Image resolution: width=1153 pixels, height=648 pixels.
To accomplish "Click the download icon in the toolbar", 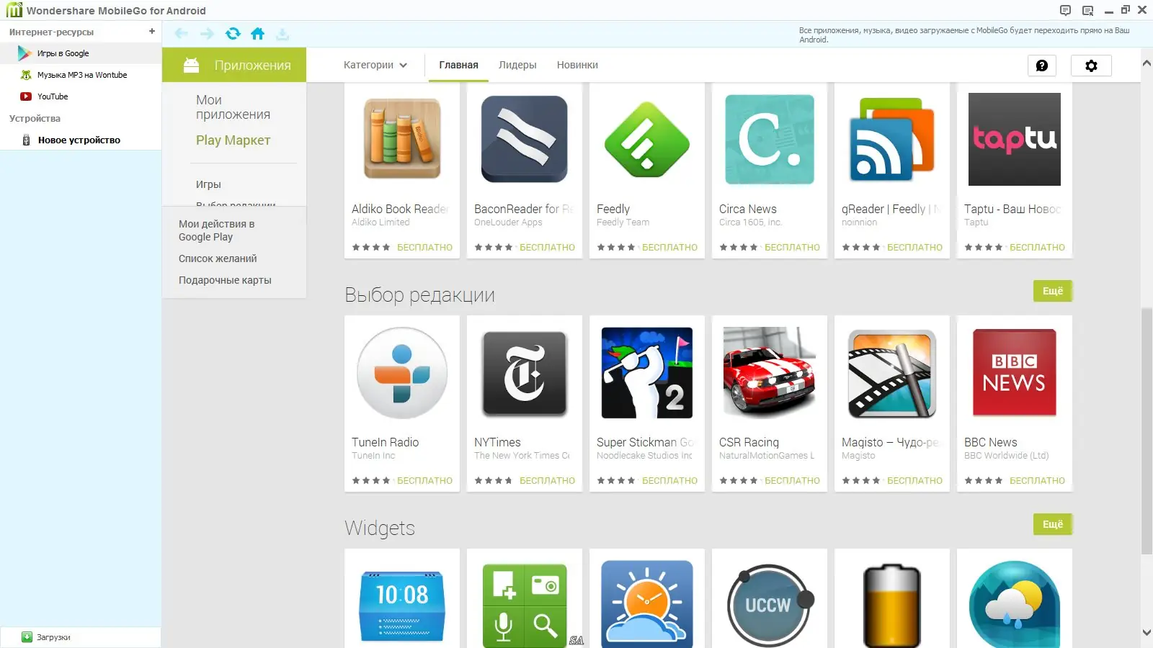I will click(282, 34).
